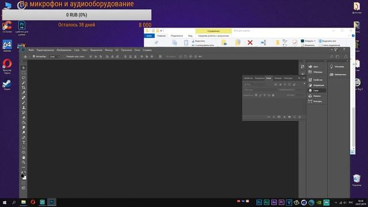The image size is (368, 207).
Task: Select the Magic Wand tool
Action: tap(24, 83)
